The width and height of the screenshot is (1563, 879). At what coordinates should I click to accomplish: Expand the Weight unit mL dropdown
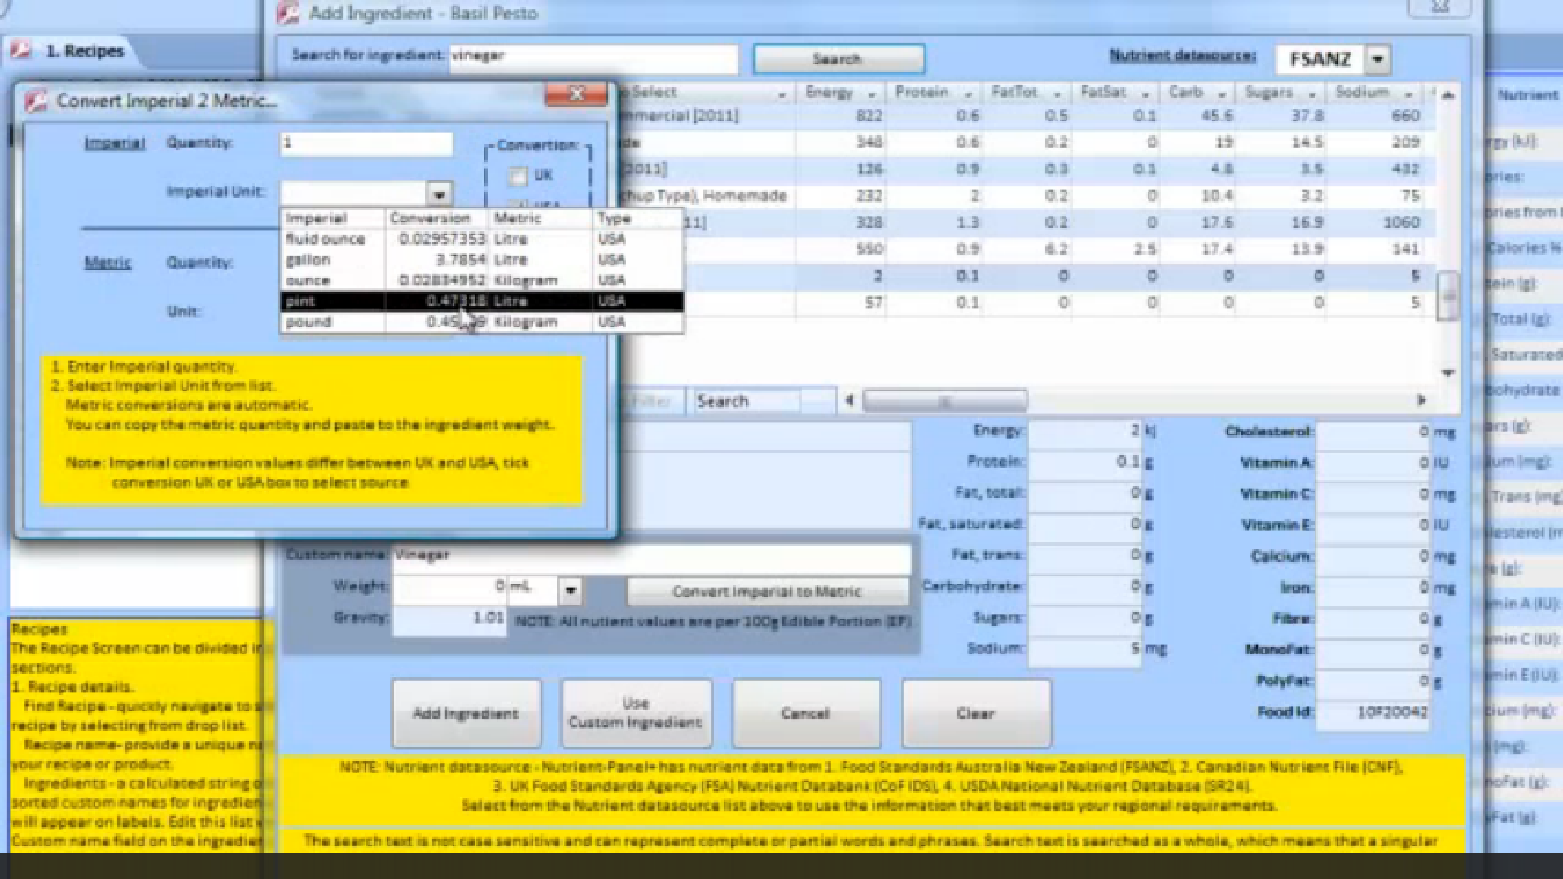[x=571, y=589]
